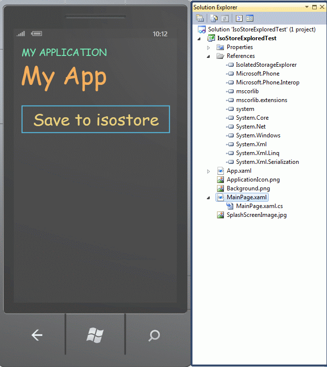Screen dimensions: 327x367
Task: Select the App.xaml file icon
Action: [220, 171]
